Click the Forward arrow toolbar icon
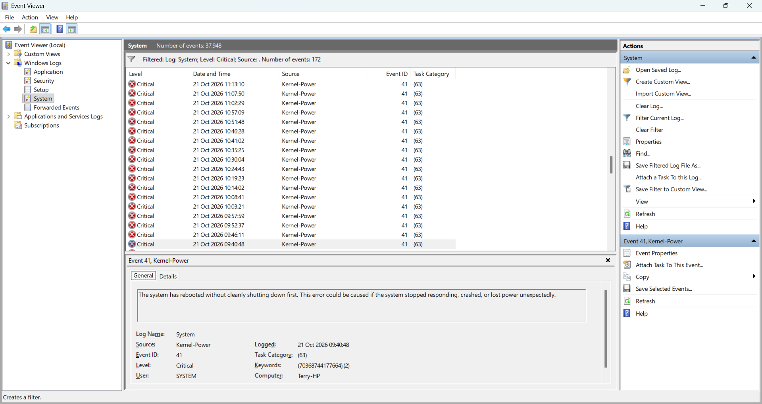This screenshot has width=762, height=404. [18, 29]
